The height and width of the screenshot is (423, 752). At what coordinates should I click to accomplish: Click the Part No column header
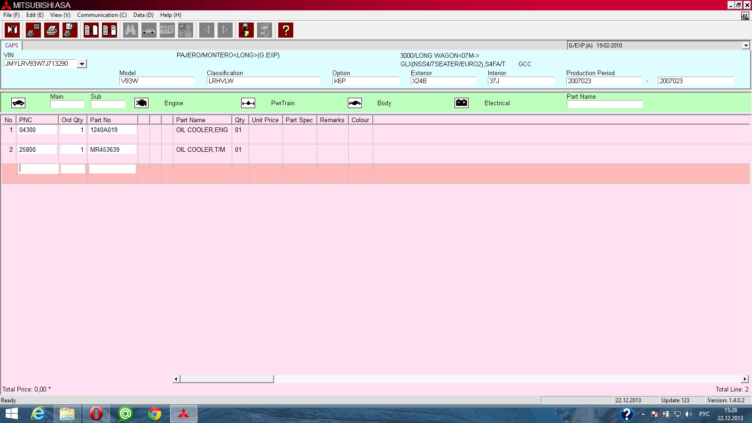(x=112, y=120)
